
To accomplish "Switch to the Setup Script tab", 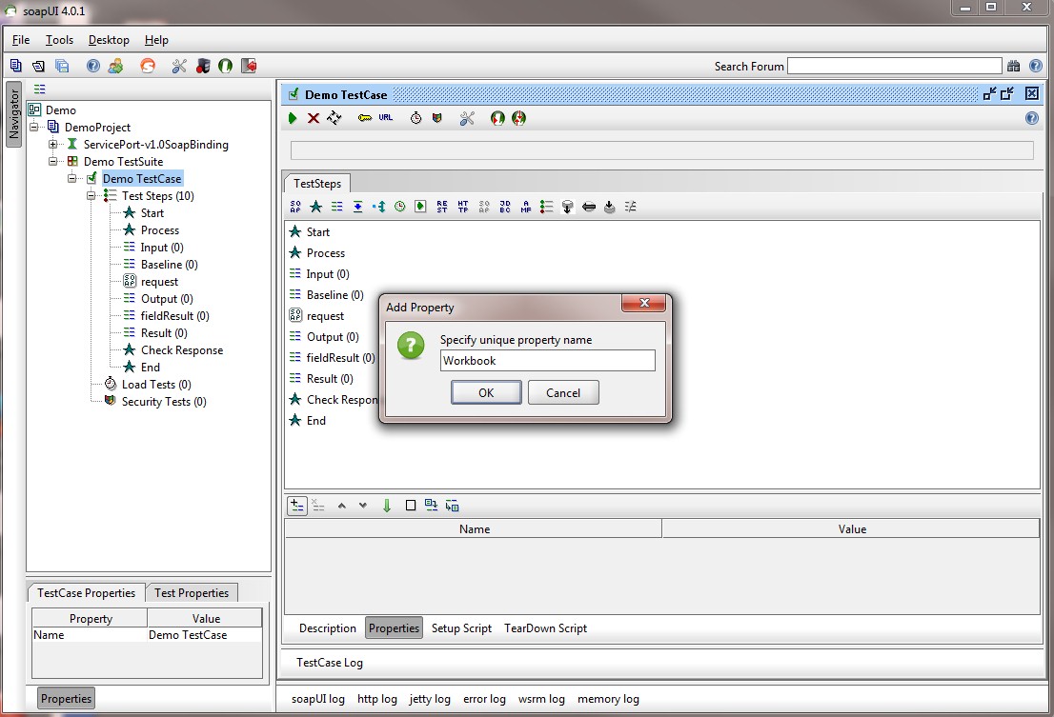I will [x=461, y=628].
